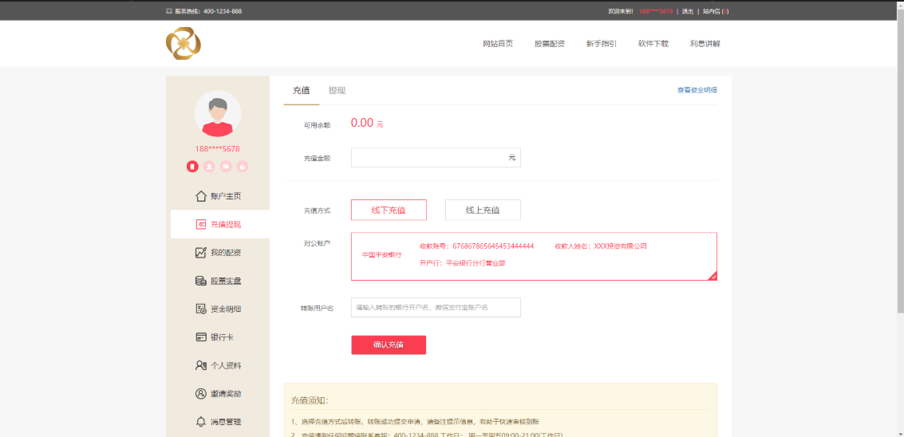The width and height of the screenshot is (904, 437).
Task: Open 查看资金明细 link
Action: [697, 91]
